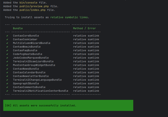168x117 pixels.
Task: Click the checkmark next to Opengraph3Bundle
Action: click(7, 84)
